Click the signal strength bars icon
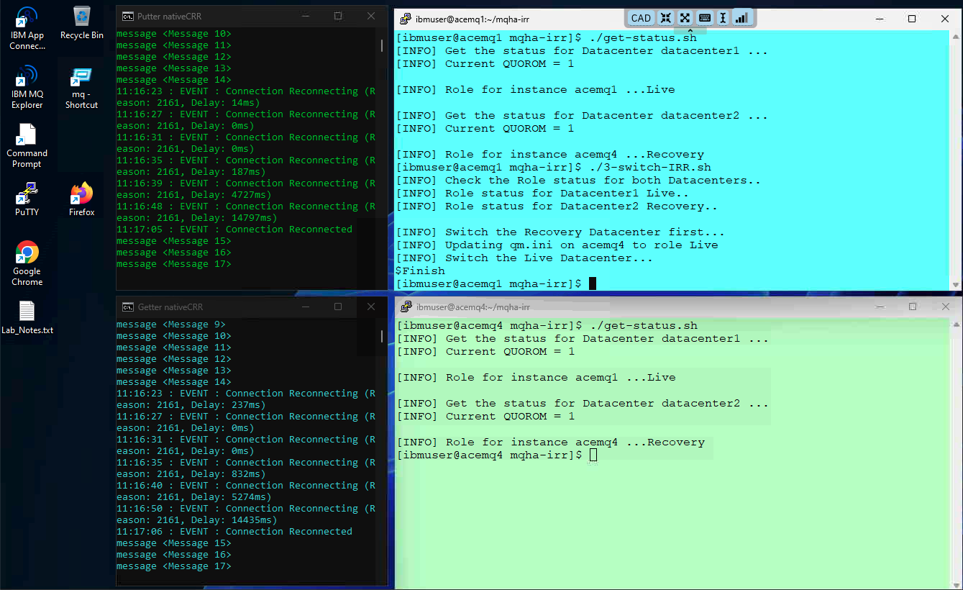The width and height of the screenshot is (963, 590). click(741, 18)
